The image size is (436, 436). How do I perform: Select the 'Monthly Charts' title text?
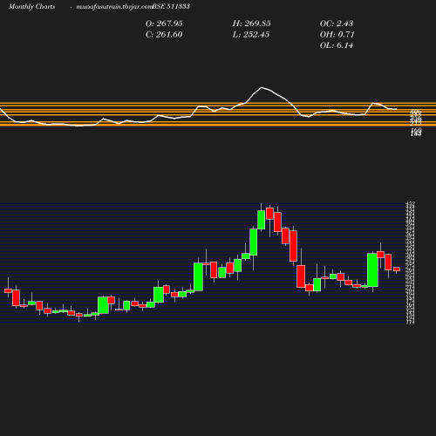31,6
